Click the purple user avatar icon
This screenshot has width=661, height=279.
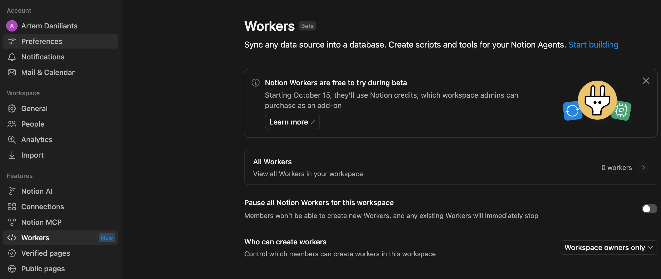(12, 26)
